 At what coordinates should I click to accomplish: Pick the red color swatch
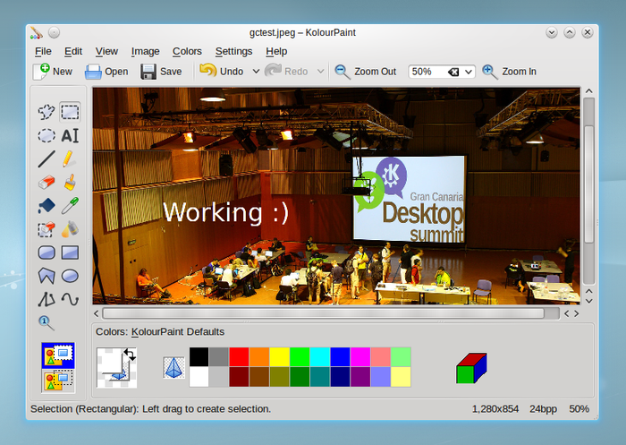tap(239, 357)
